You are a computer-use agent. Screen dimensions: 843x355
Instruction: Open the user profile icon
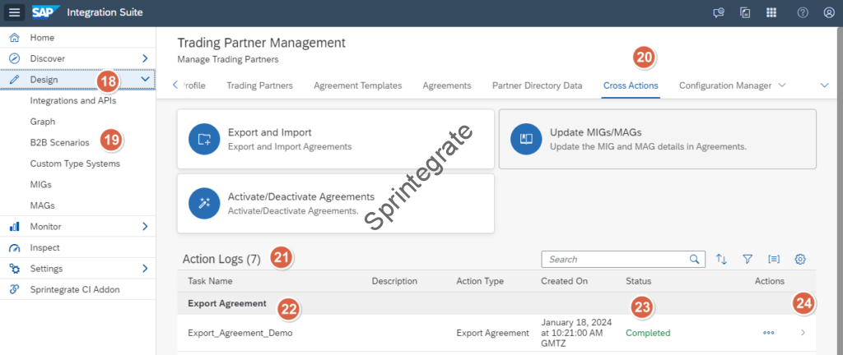(x=828, y=12)
